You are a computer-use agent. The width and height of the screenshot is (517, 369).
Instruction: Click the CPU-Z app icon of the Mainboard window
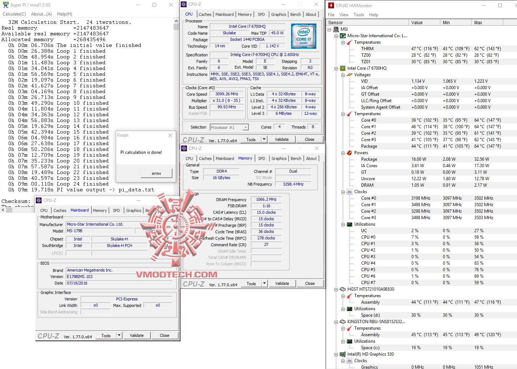pyautogui.click(x=39, y=200)
